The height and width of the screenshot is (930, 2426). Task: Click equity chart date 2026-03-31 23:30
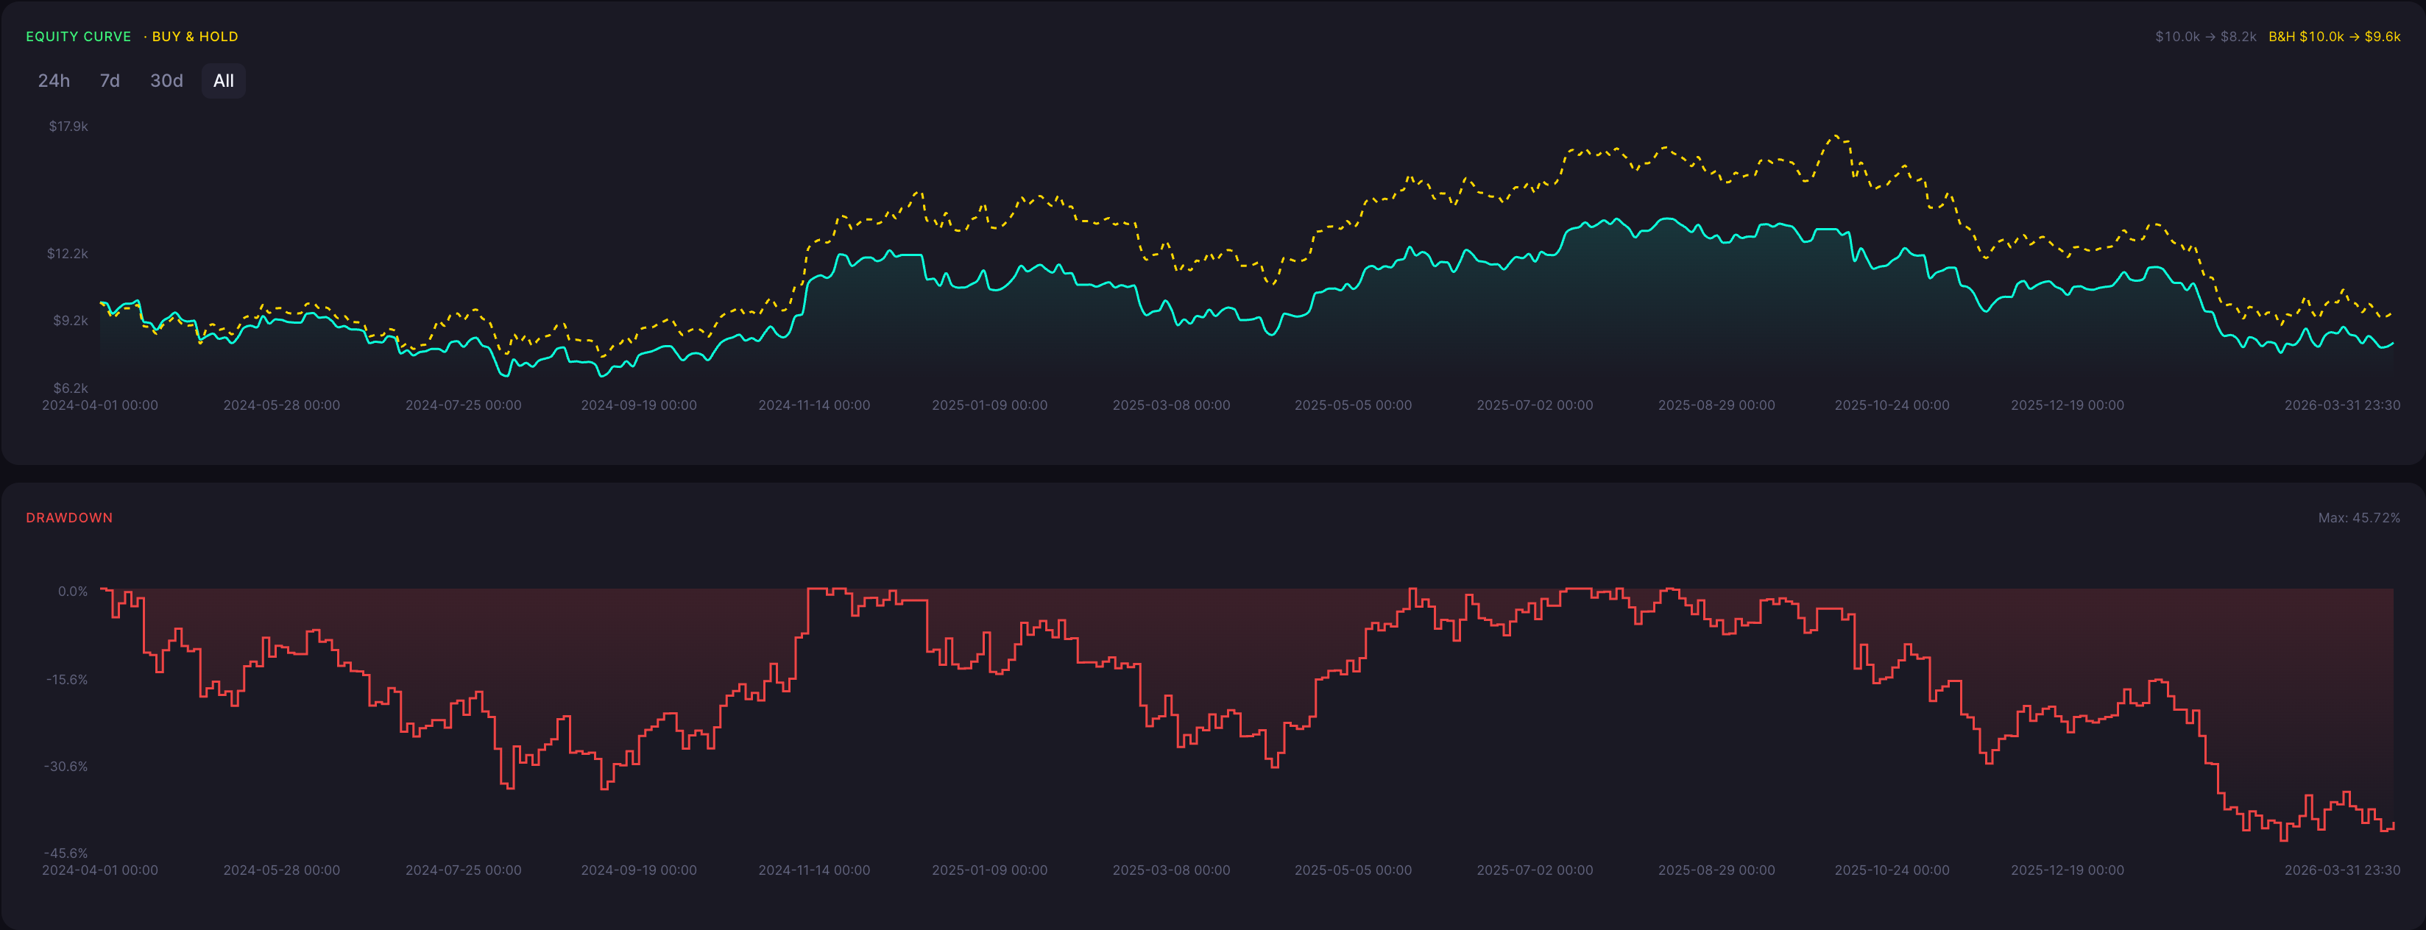click(x=2342, y=405)
